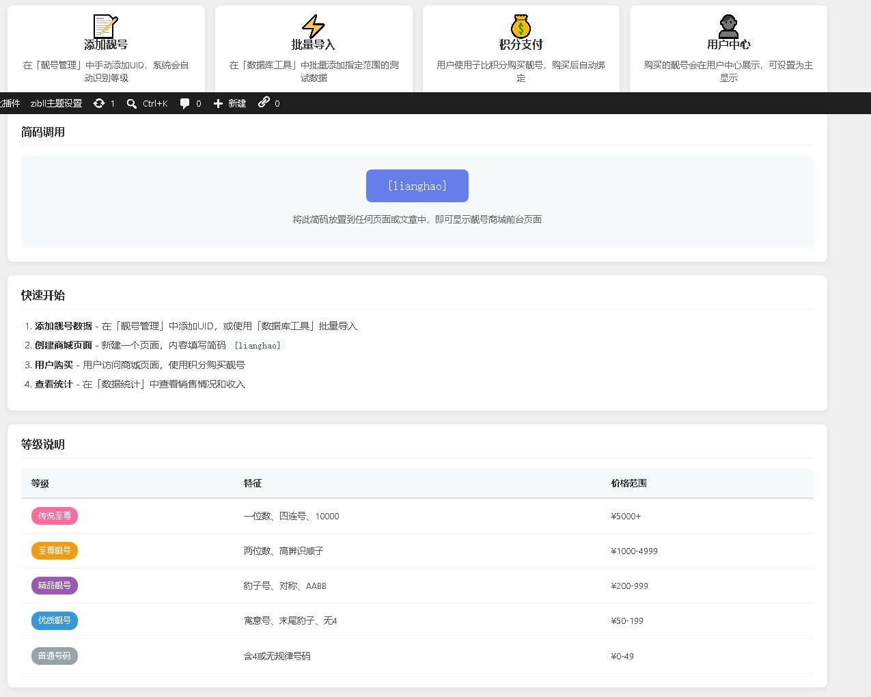Screen dimensions: 871x697
Task: Click the 传说至尊 level badge
Action: coord(55,516)
